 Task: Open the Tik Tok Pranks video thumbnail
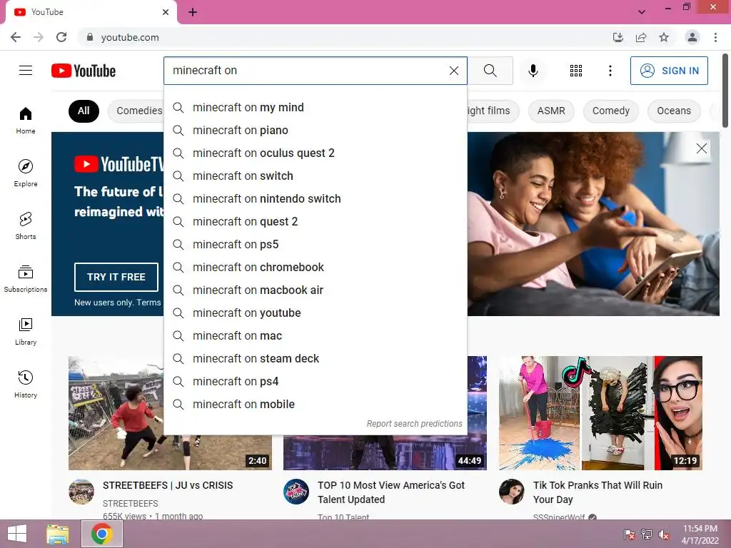[600, 413]
